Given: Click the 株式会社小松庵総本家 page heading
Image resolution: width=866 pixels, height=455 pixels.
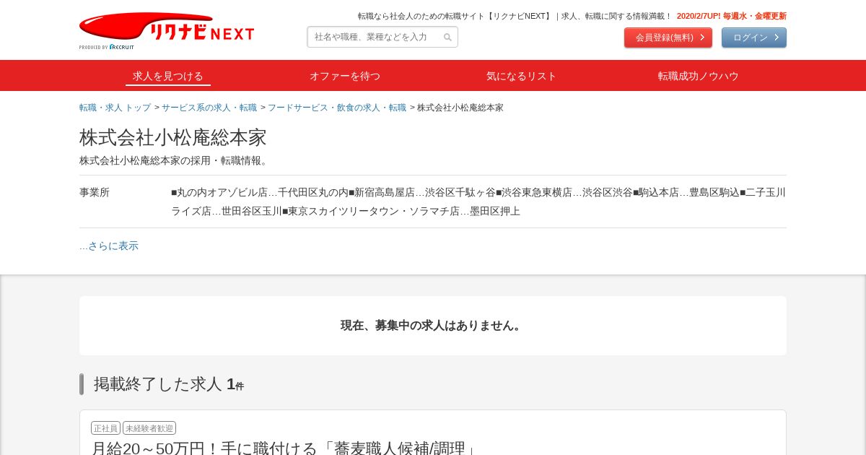Looking at the screenshot, I should pos(173,137).
